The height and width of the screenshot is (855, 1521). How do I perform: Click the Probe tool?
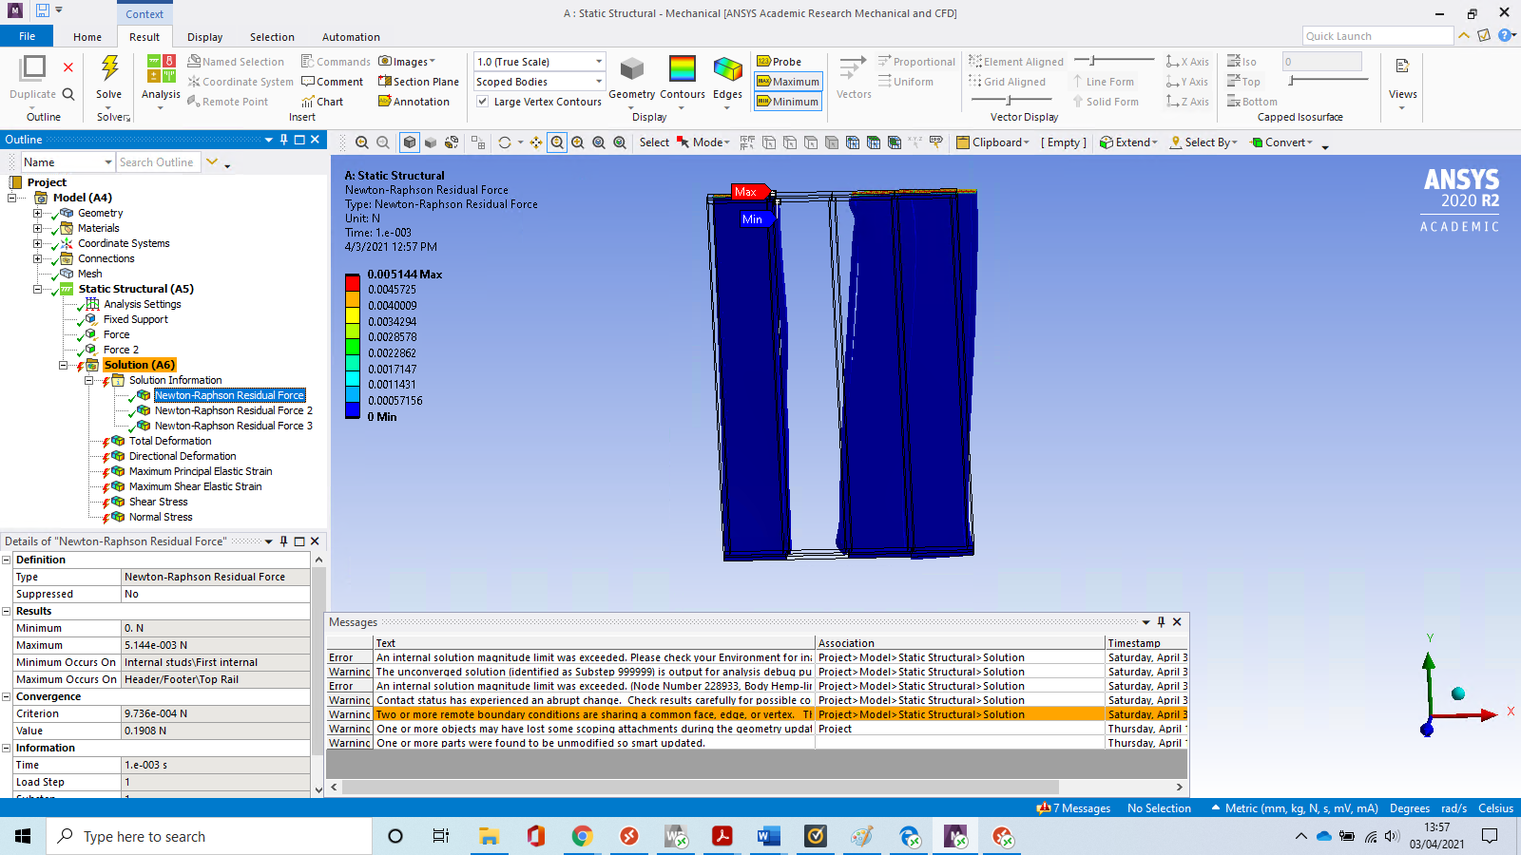click(x=779, y=62)
